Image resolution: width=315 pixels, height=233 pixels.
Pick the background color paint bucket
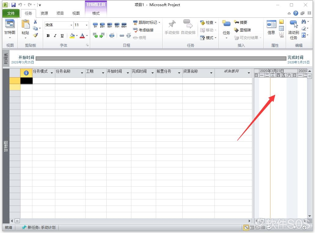coord(72,36)
